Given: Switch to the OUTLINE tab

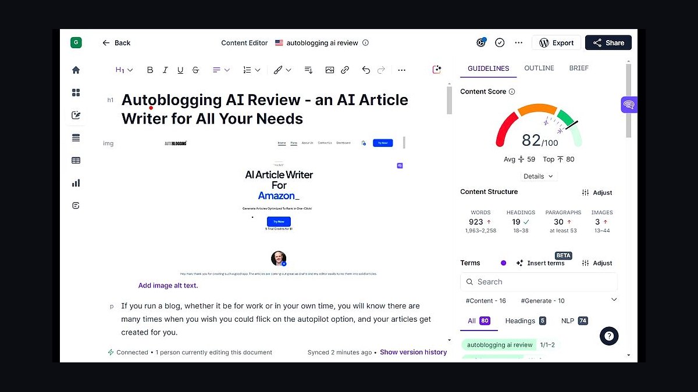Looking at the screenshot, I should coord(539,69).
